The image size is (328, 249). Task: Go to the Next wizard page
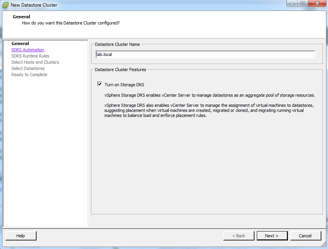pos(272,236)
